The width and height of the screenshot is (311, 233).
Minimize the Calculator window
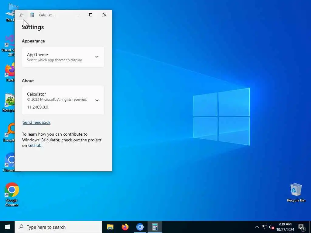(x=77, y=15)
